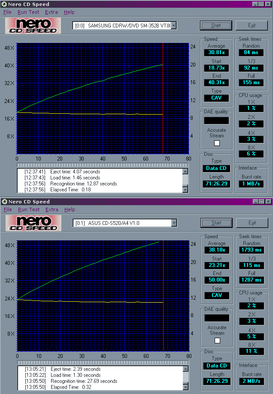The width and height of the screenshot is (273, 394).
Task: Open Run Test menu in ASUS window
Action: (29, 209)
